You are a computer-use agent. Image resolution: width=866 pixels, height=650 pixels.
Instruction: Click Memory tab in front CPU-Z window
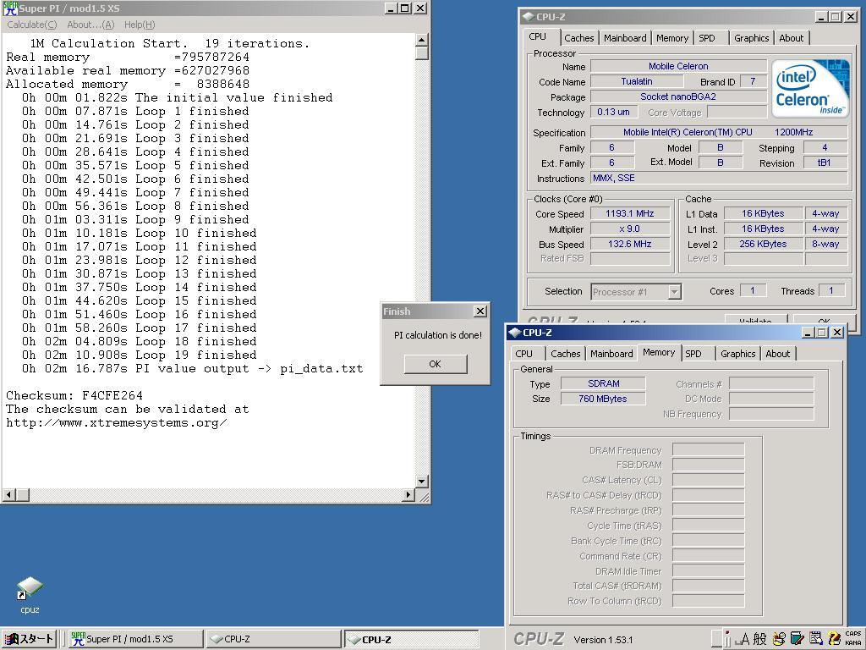659,352
